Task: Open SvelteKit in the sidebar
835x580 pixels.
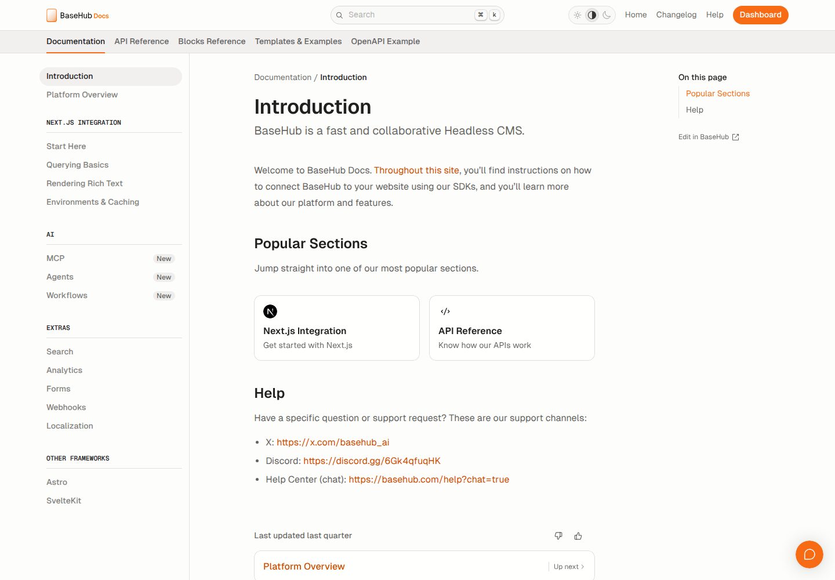Action: (111, 501)
